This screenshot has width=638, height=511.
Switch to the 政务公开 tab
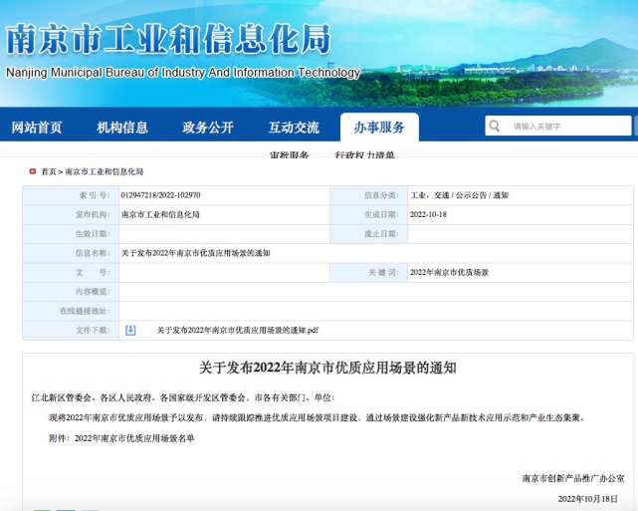208,128
